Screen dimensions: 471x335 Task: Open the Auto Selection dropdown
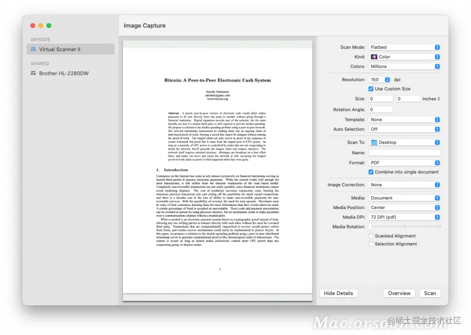404,129
